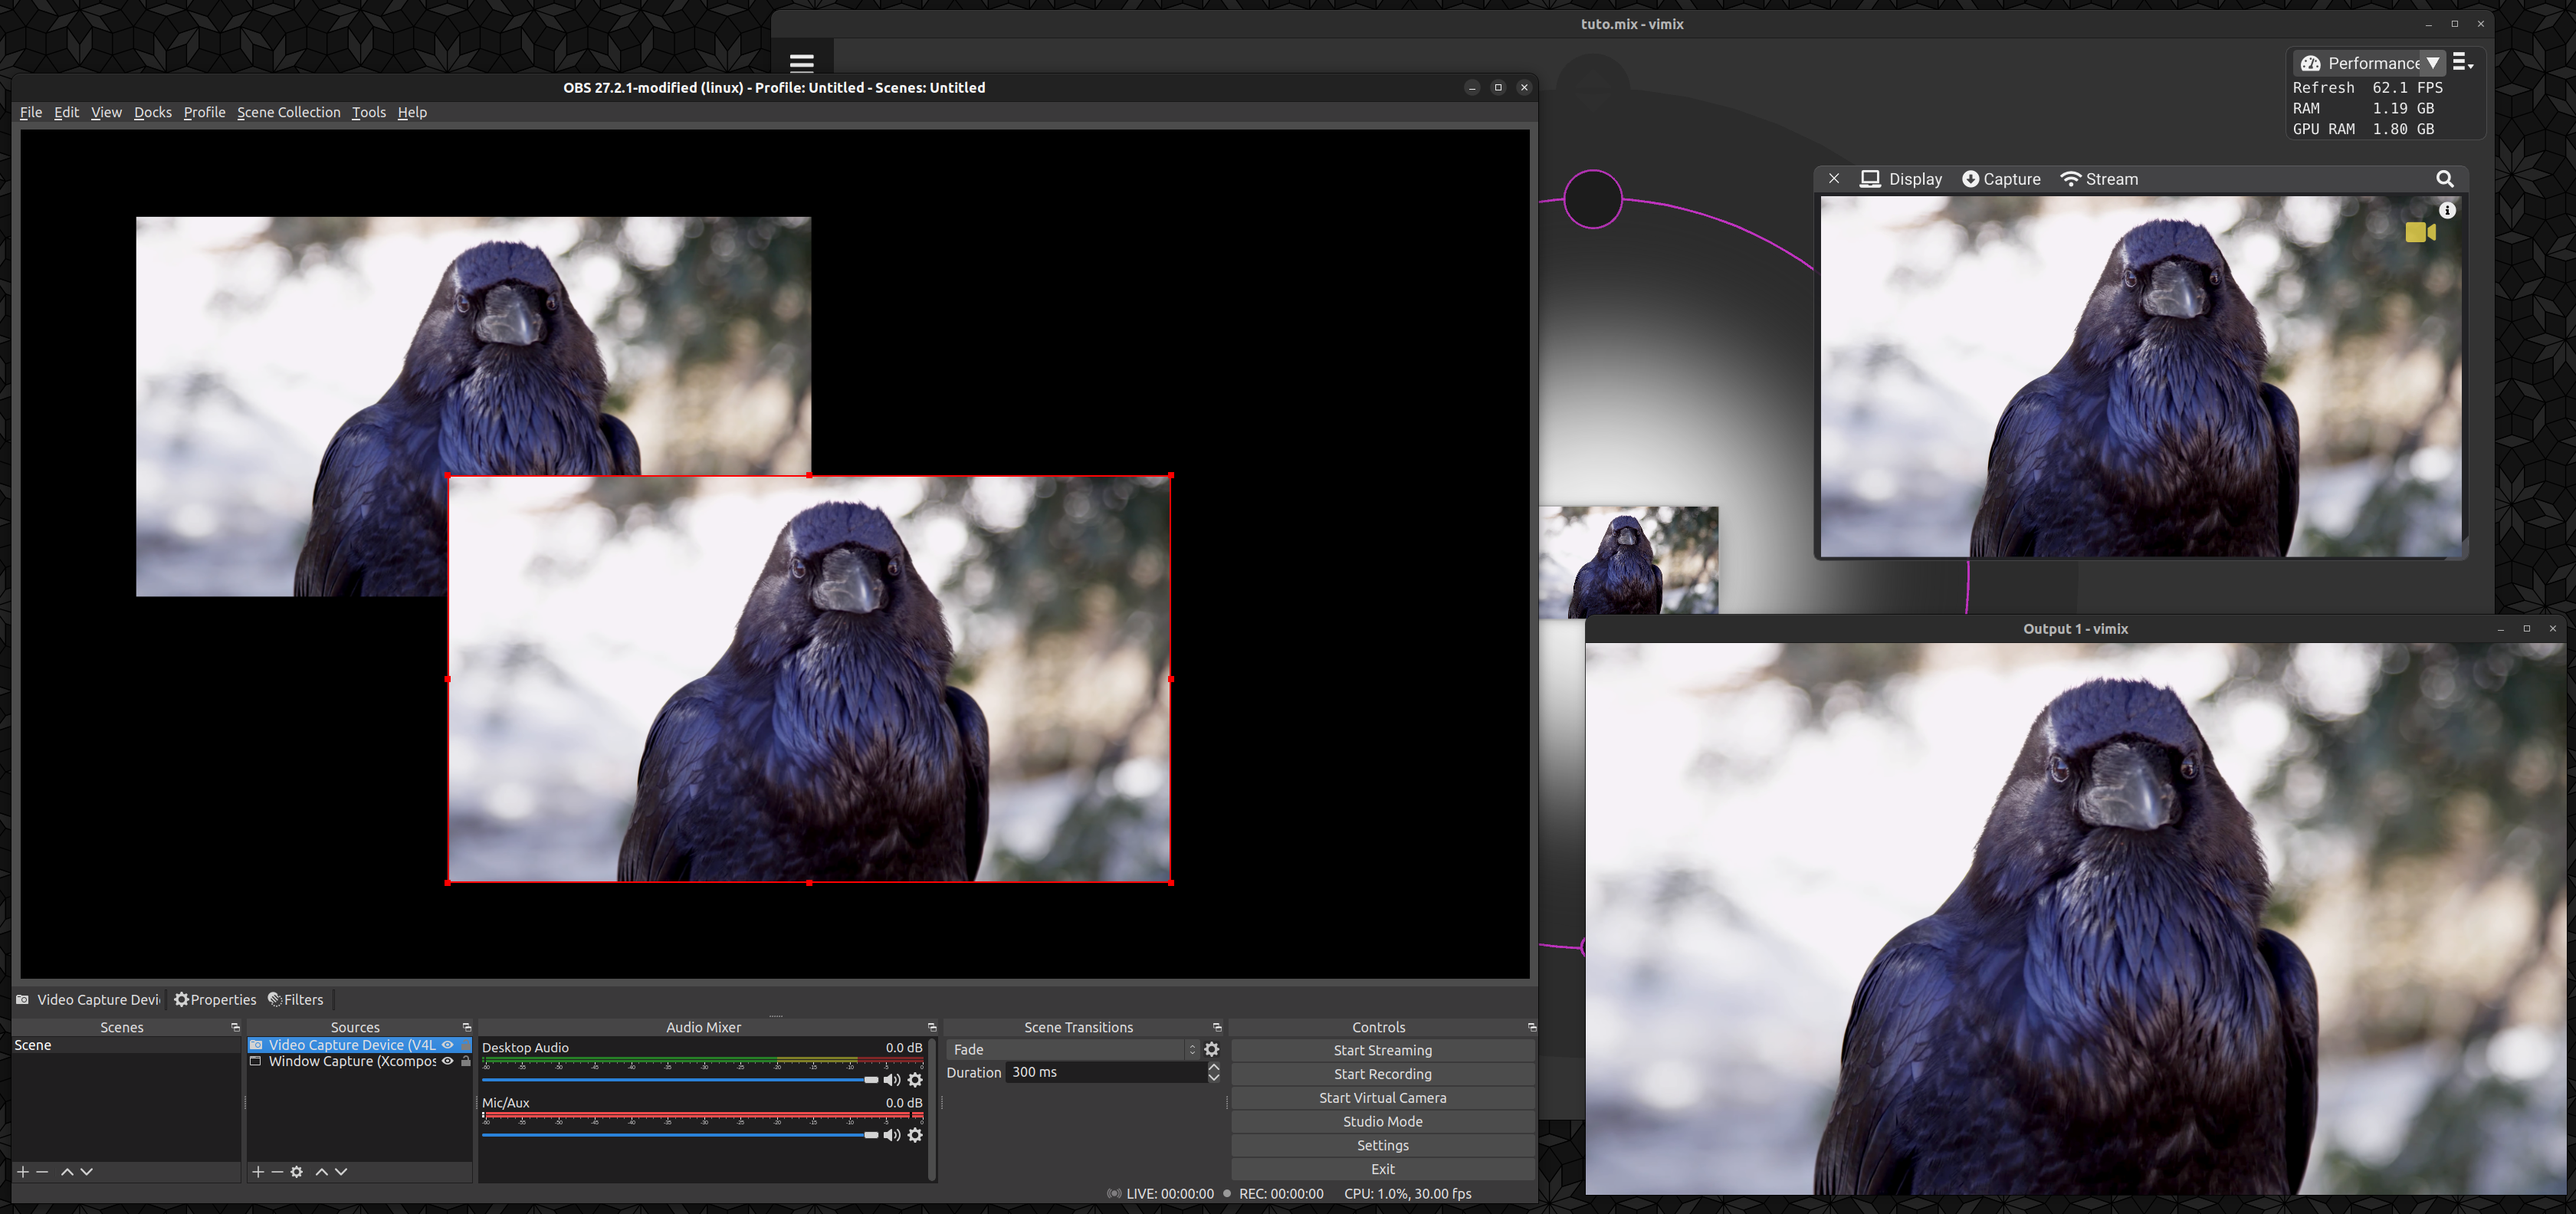The height and width of the screenshot is (1214, 2576).
Task: Enable Studio Mode
Action: (x=1383, y=1122)
